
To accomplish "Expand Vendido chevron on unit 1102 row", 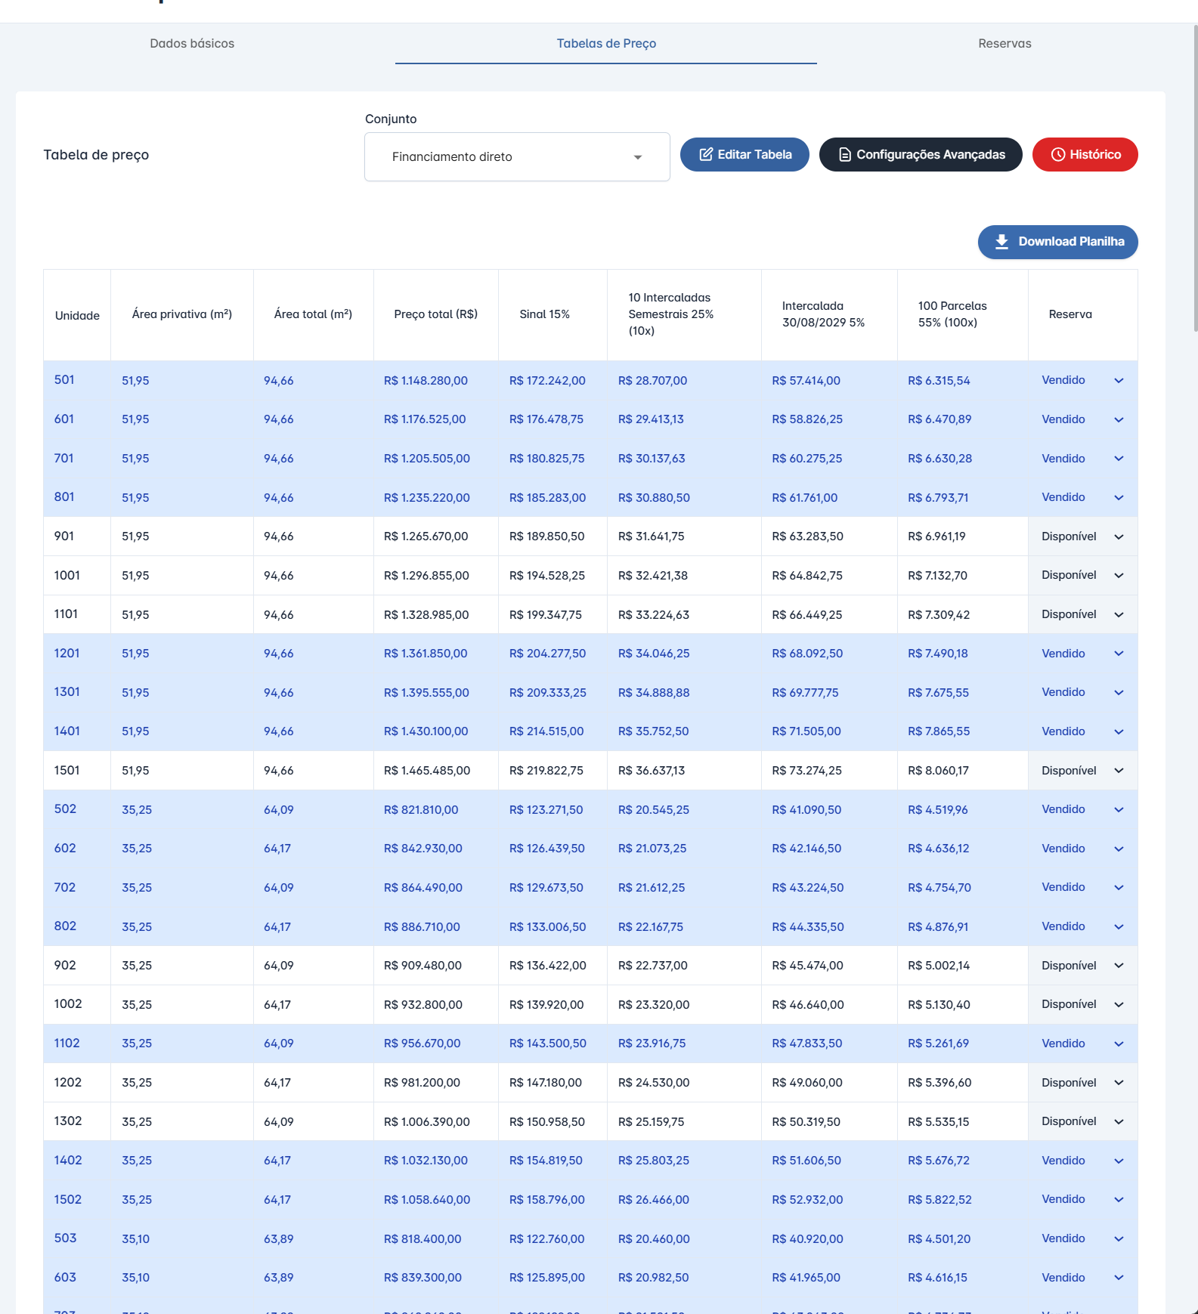I will [1119, 1043].
